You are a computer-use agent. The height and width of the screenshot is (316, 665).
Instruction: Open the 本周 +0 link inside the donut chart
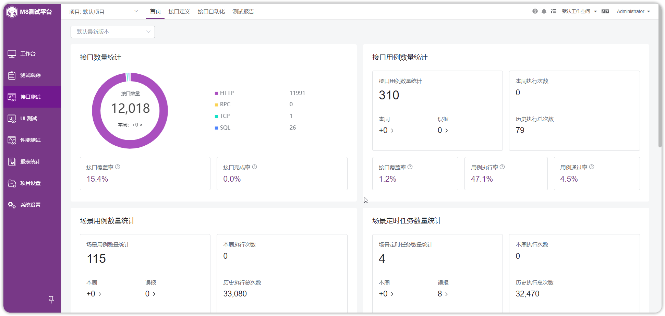[130, 125]
